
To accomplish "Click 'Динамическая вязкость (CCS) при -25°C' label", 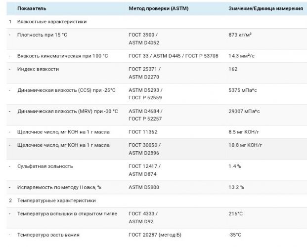I will [x=66, y=90].
